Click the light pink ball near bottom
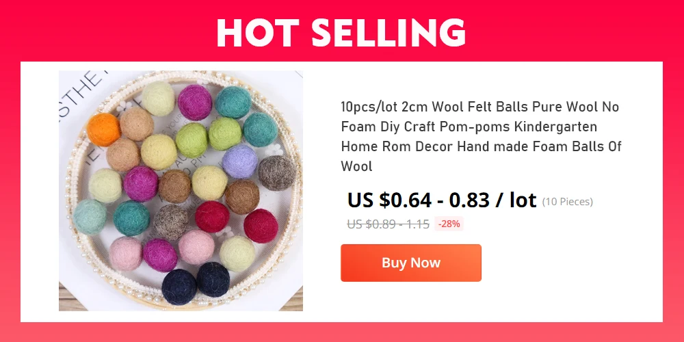The image size is (684, 342). 196,248
